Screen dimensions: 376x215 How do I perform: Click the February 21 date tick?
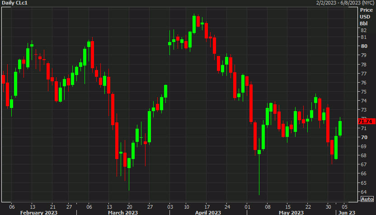52,206
